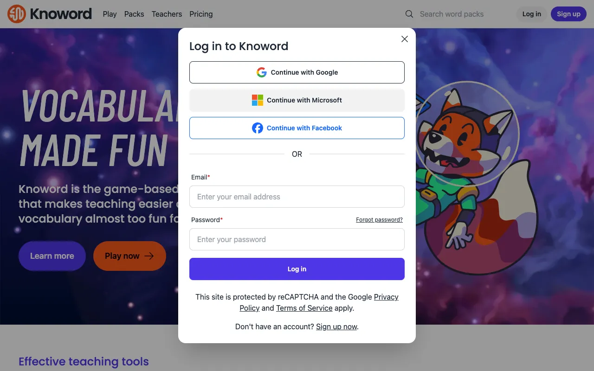Open the Play menu item
The width and height of the screenshot is (594, 371).
[110, 14]
